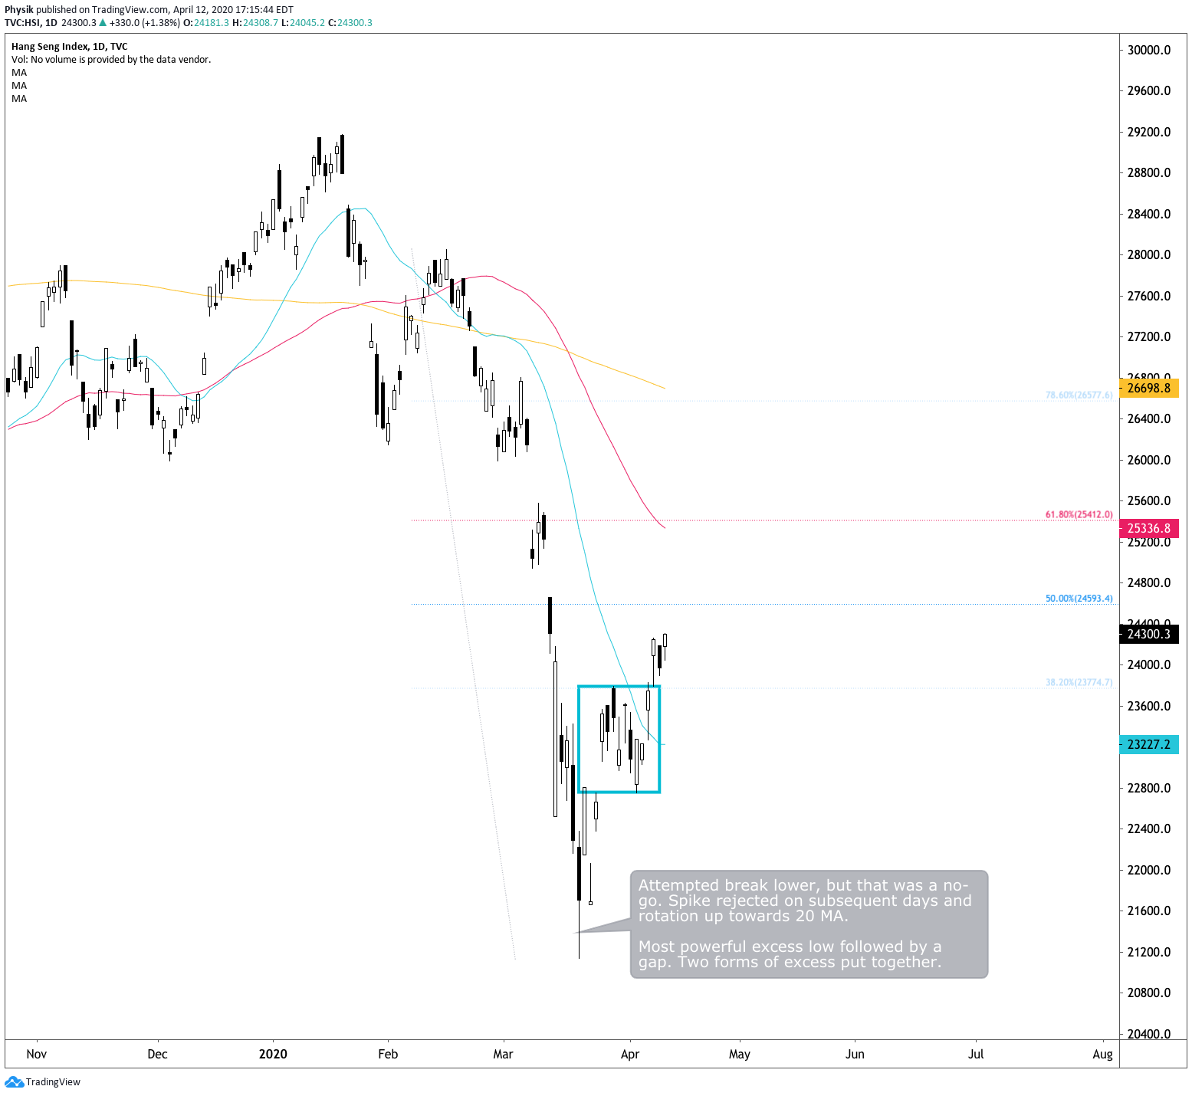Click the second MA indicator label
This screenshot has height=1096, width=1192.
point(19,86)
